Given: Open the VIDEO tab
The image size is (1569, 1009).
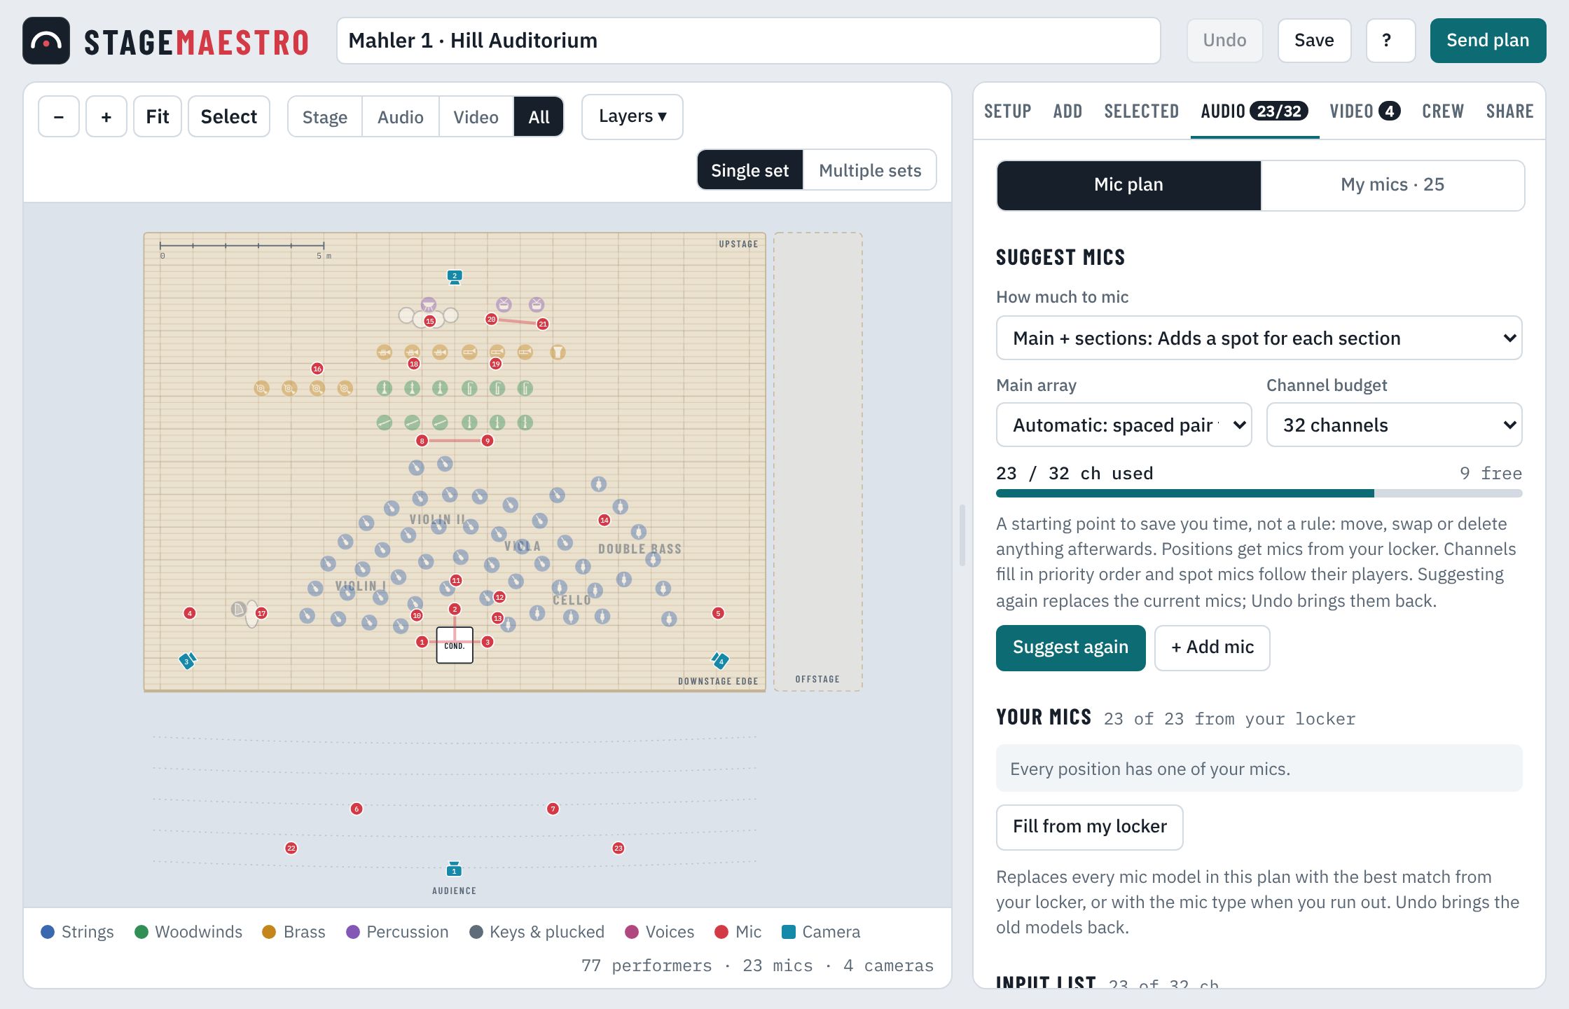Looking at the screenshot, I should 1364,111.
